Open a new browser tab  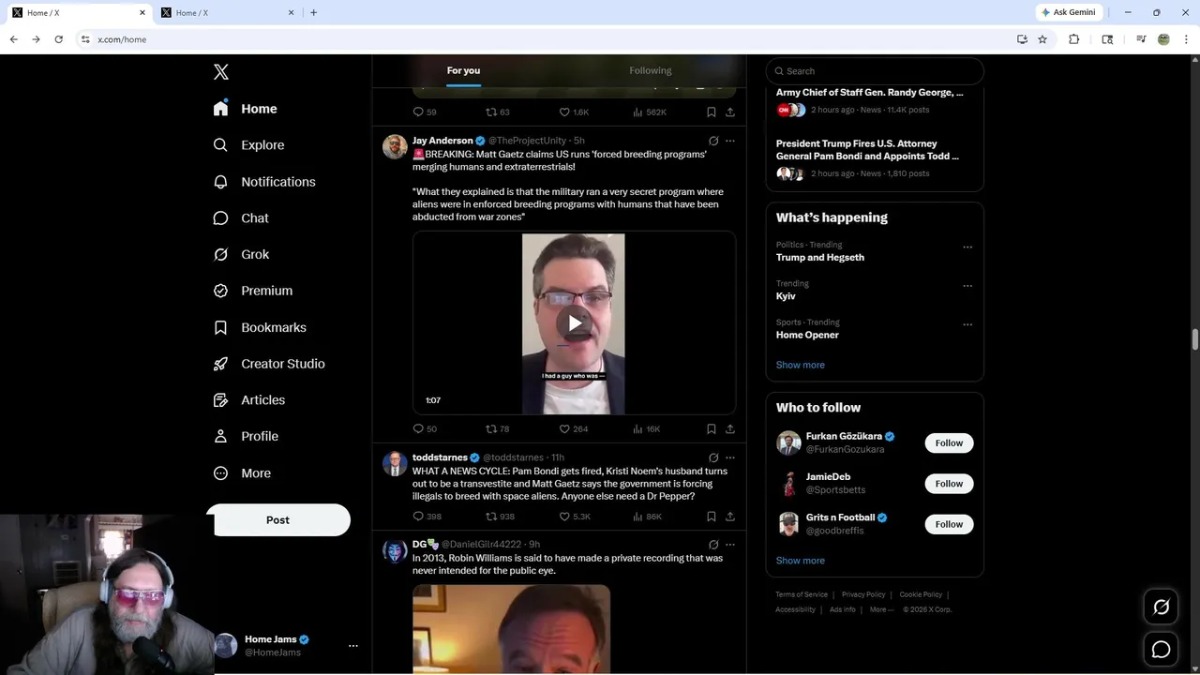313,12
